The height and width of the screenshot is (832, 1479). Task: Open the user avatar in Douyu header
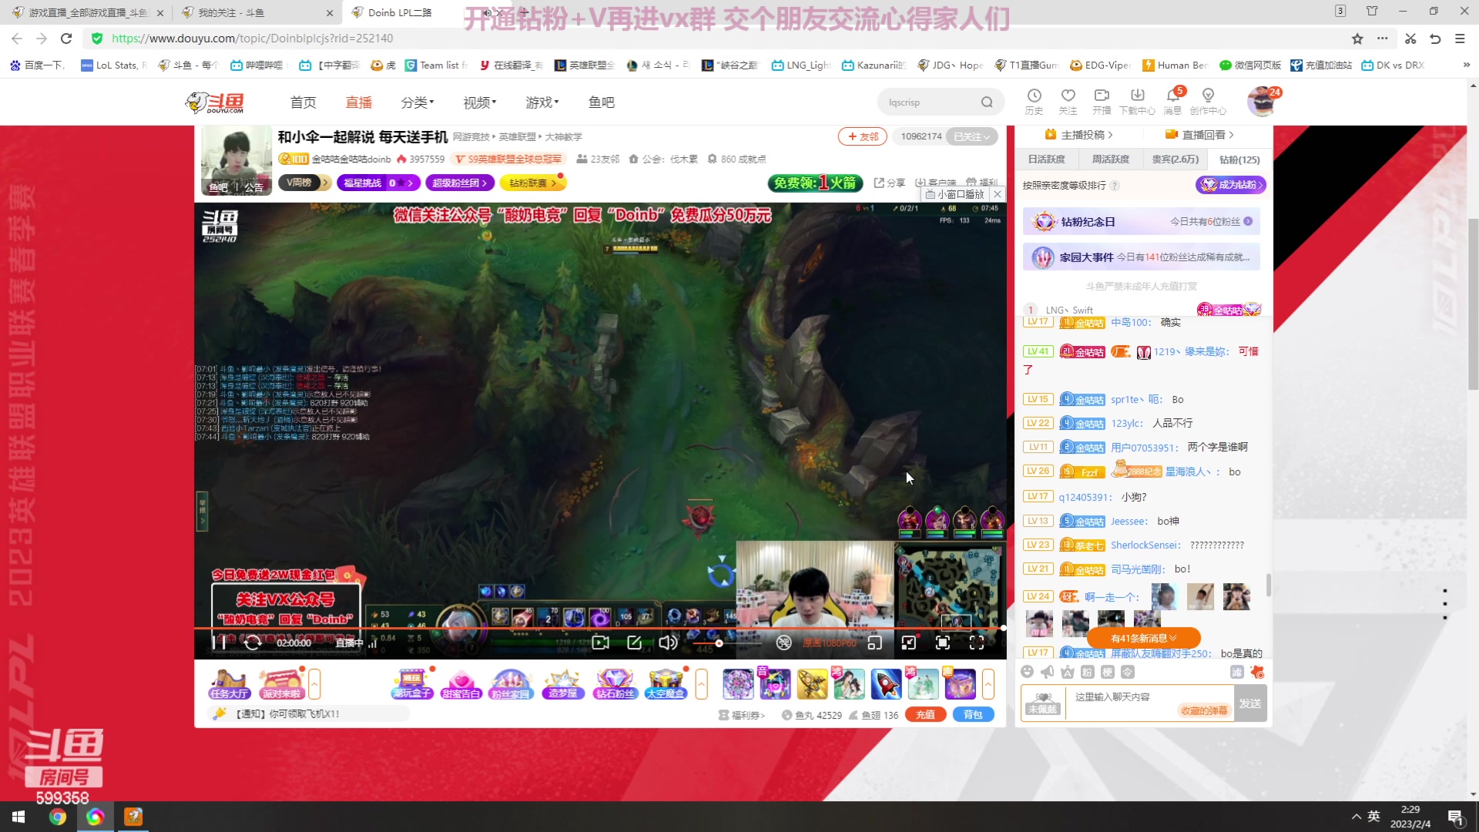[x=1261, y=102]
